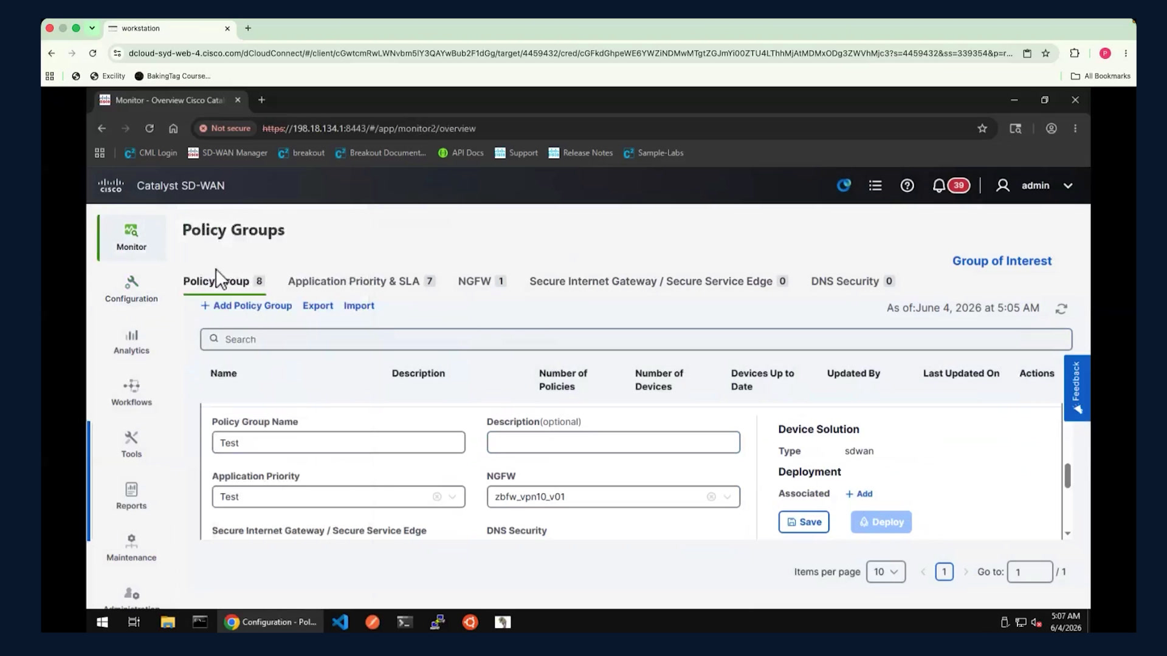Open the Feedback side tab

pos(1076,388)
